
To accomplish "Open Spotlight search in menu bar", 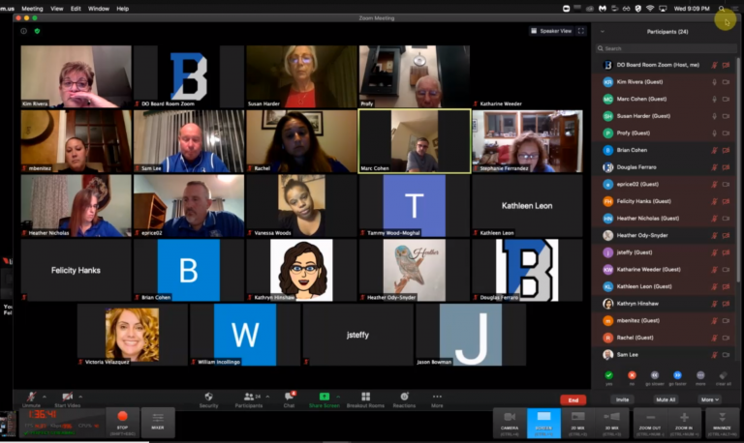I will (721, 9).
